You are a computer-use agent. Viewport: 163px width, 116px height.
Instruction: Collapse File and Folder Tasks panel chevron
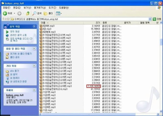pos(34,49)
